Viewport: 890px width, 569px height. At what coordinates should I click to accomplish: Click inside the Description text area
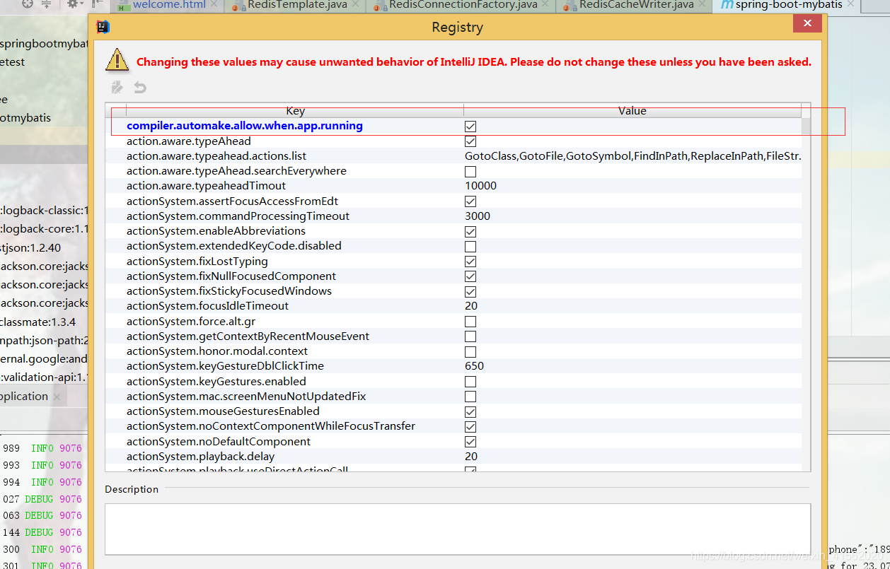click(x=458, y=529)
